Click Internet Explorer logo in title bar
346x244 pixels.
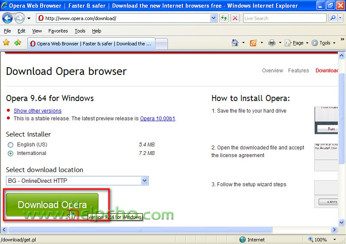click(x=4, y=5)
